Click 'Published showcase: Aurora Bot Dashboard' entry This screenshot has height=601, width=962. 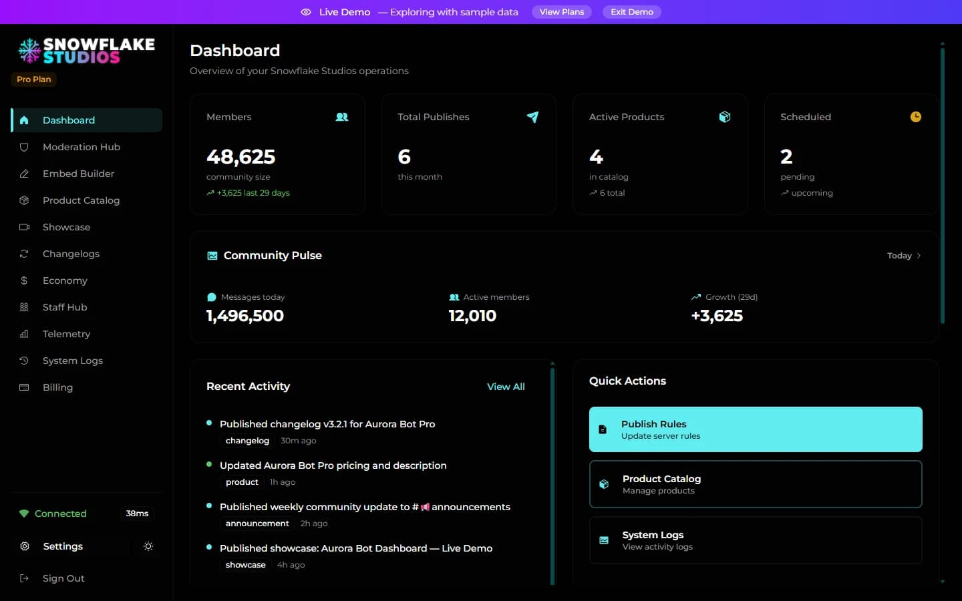coord(356,548)
